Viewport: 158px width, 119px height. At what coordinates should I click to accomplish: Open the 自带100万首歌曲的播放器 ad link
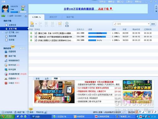[79, 9]
